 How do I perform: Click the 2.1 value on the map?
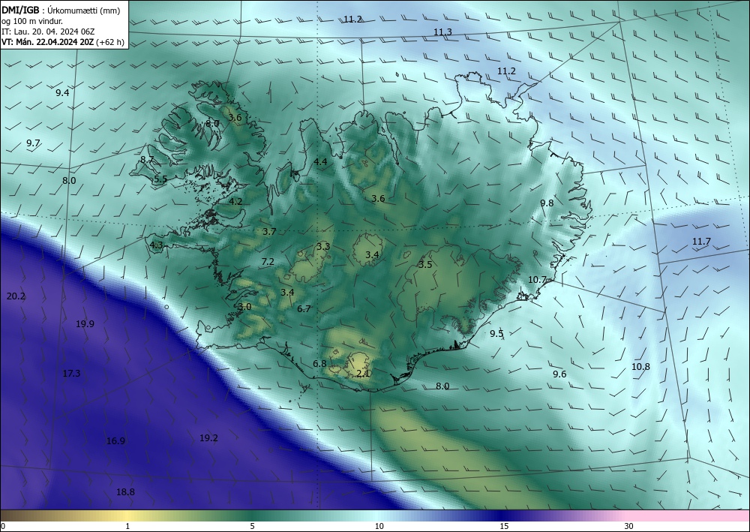(364, 373)
